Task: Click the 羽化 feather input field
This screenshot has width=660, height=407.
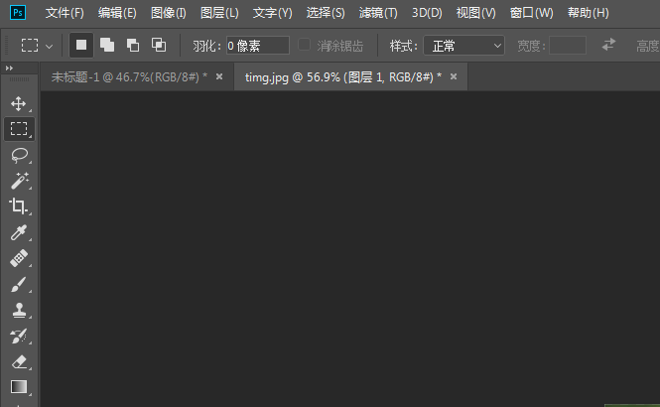Action: pos(258,46)
